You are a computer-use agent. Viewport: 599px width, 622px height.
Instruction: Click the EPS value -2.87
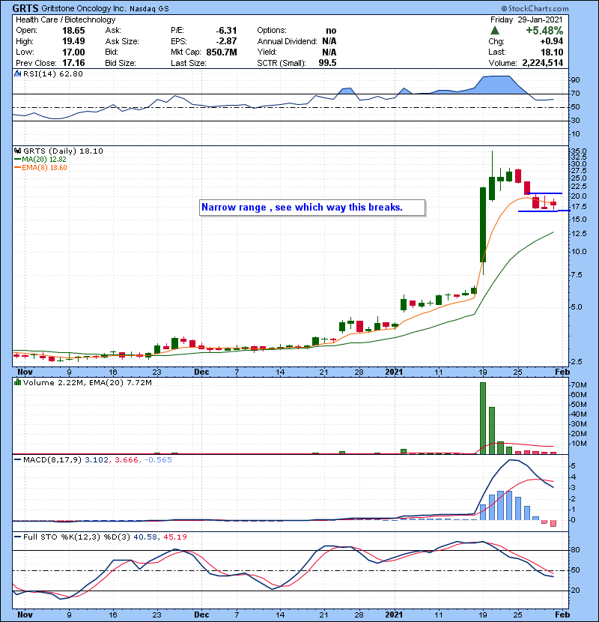[x=226, y=41]
